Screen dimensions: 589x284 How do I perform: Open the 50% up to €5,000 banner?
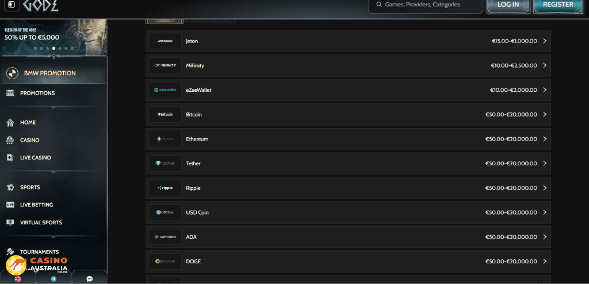pyautogui.click(x=53, y=37)
